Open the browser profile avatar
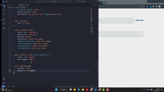The height and width of the screenshot is (92, 164). tap(159, 6)
